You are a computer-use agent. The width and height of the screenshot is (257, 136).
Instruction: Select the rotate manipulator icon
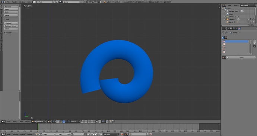point(66,121)
